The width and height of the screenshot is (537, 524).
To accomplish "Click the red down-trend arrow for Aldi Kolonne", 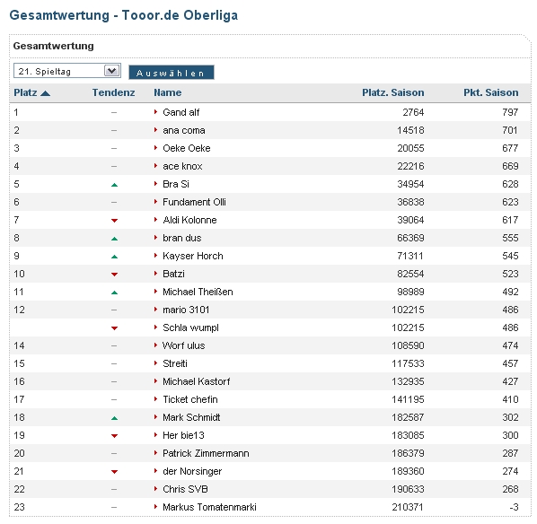I will pyautogui.click(x=114, y=221).
